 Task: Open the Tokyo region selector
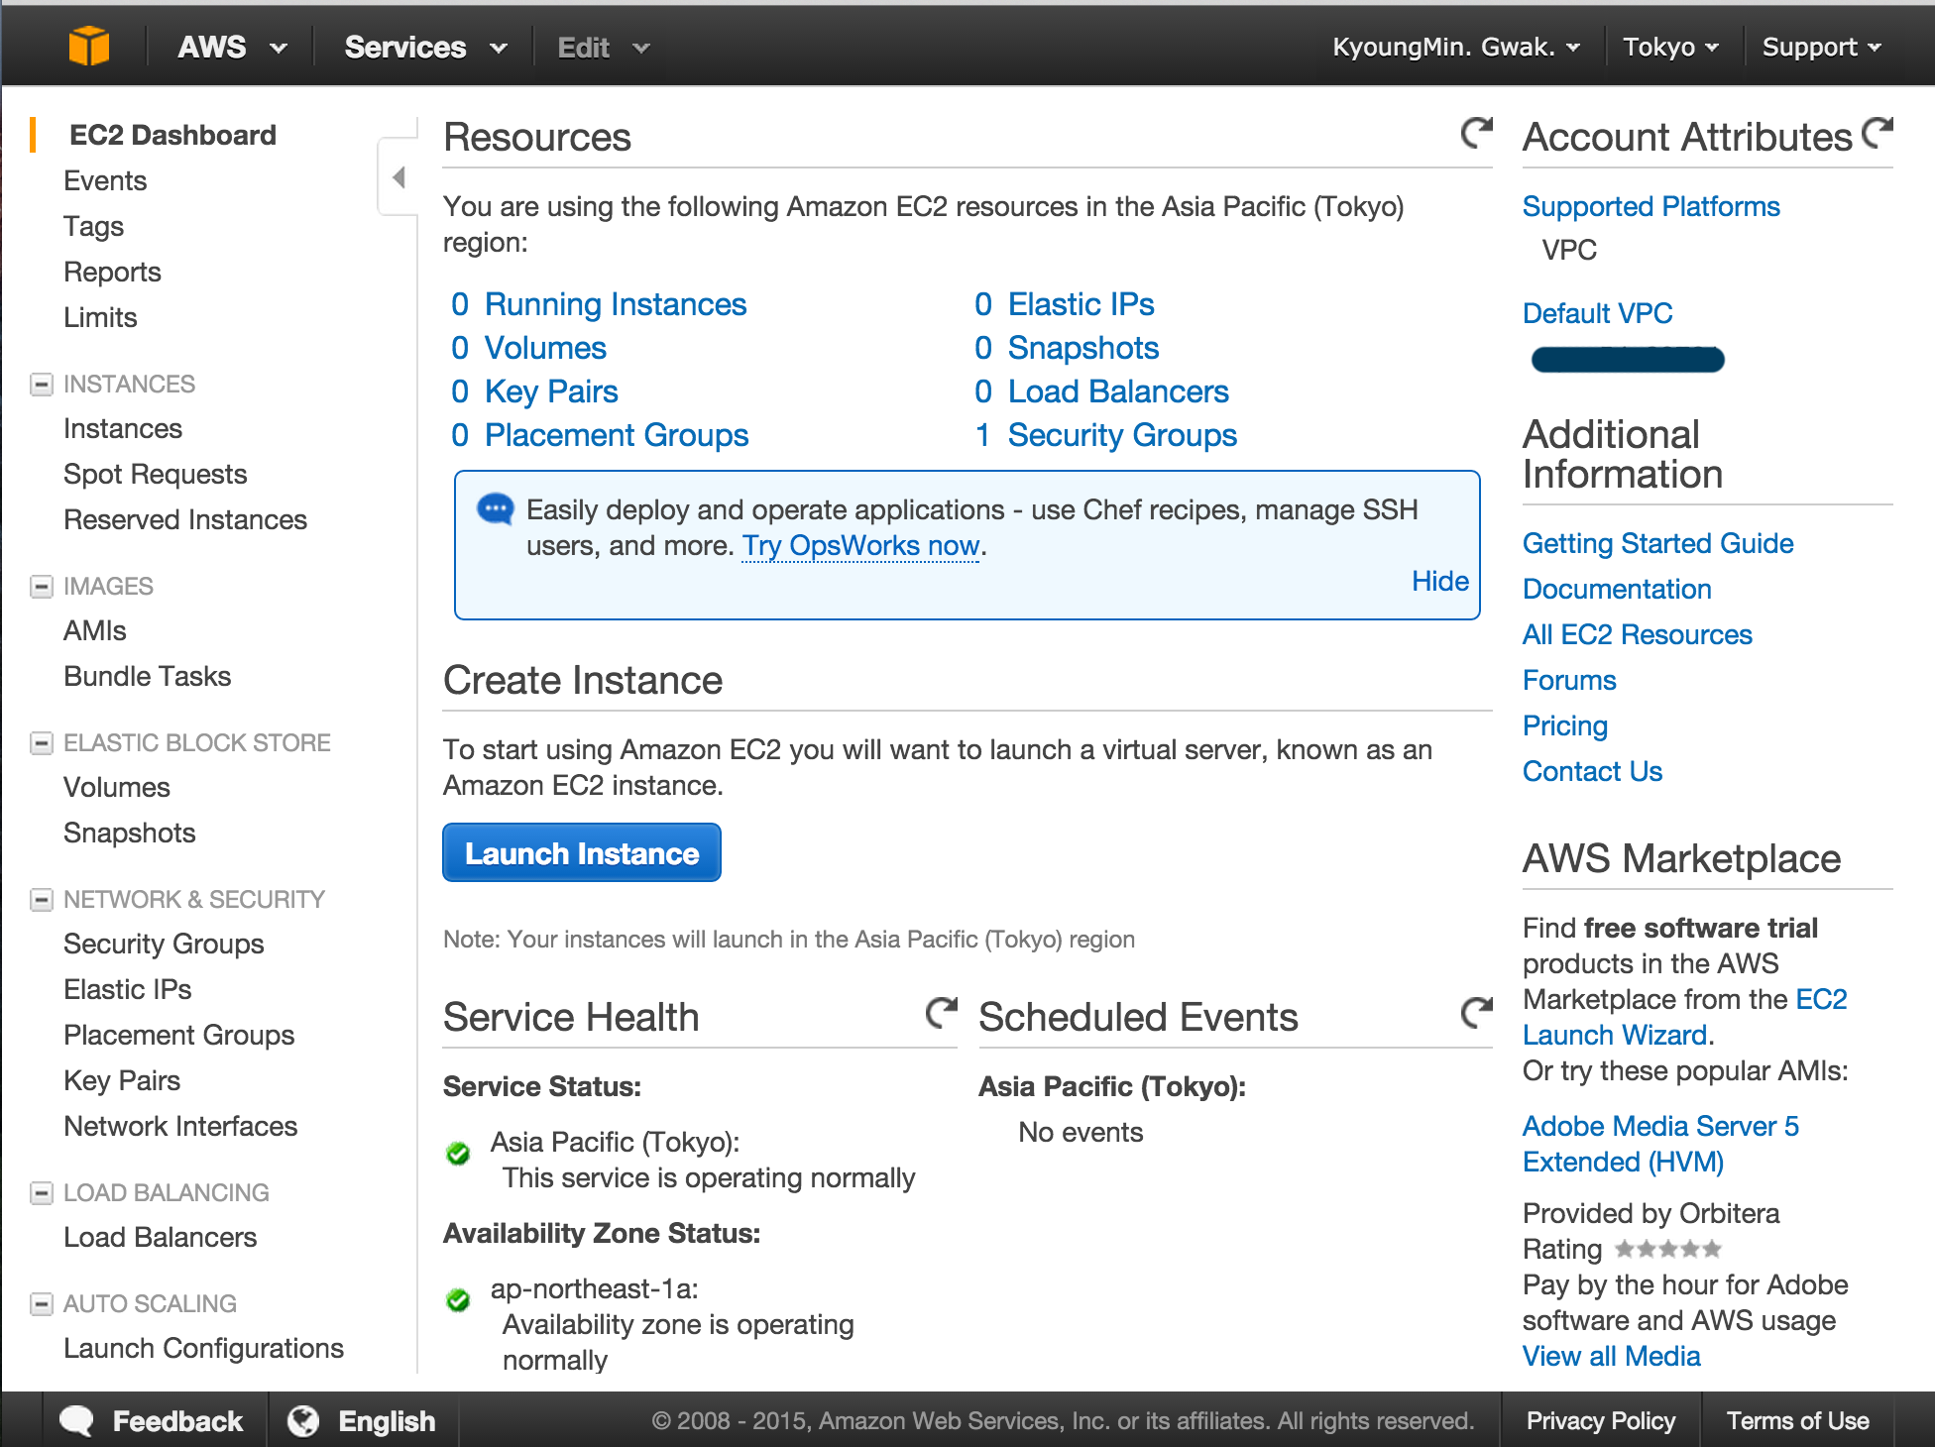pos(1670,47)
